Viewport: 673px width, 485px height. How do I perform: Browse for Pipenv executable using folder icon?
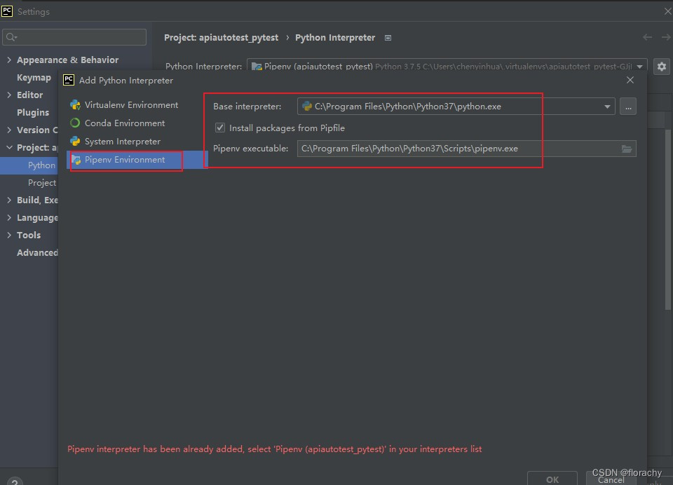click(627, 149)
